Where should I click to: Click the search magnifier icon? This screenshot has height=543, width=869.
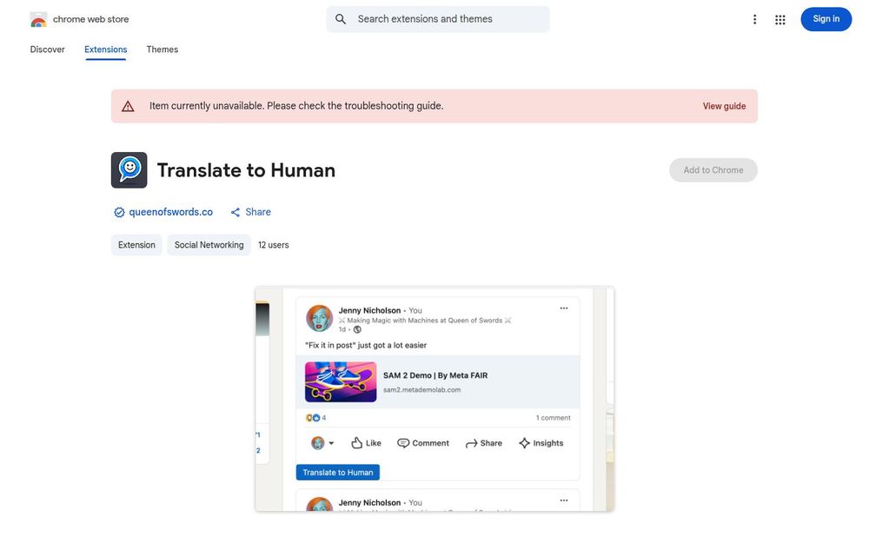pos(341,19)
